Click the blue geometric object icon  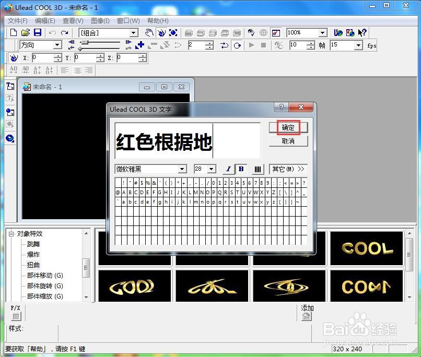[10, 139]
